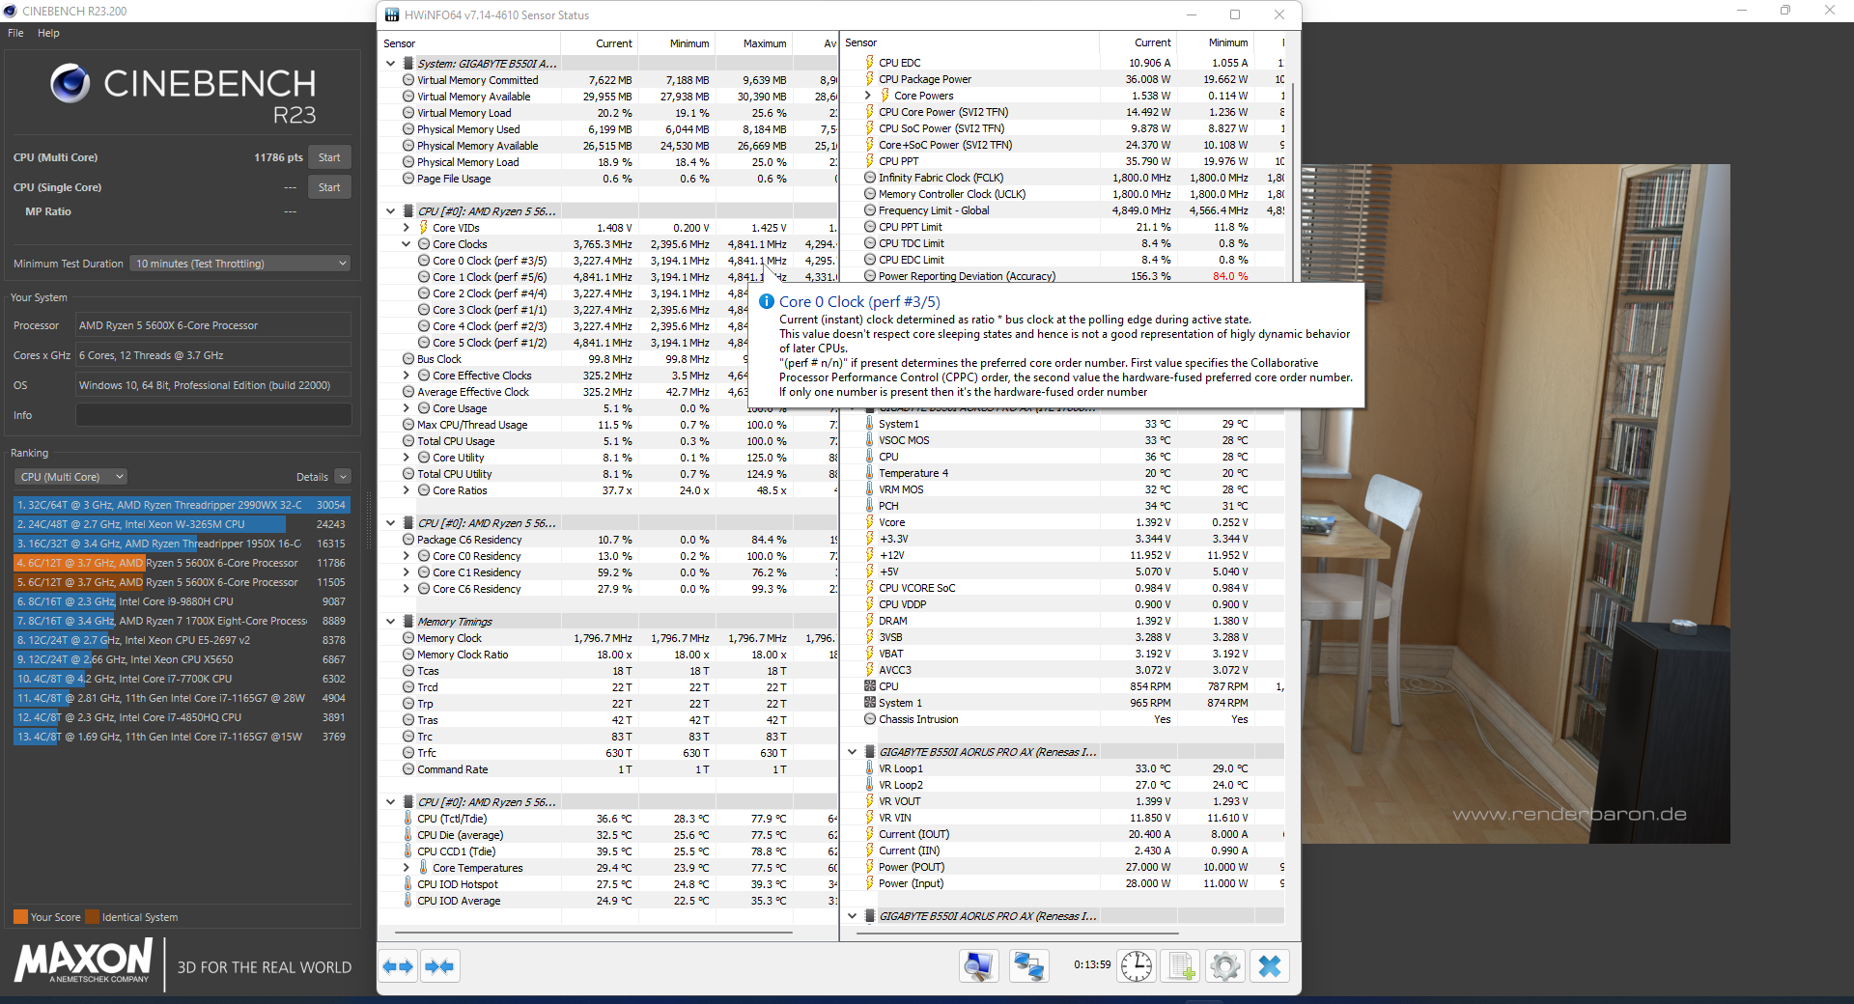Click the Cinebench sphere logo
The width and height of the screenshot is (1854, 1004).
click(x=70, y=84)
